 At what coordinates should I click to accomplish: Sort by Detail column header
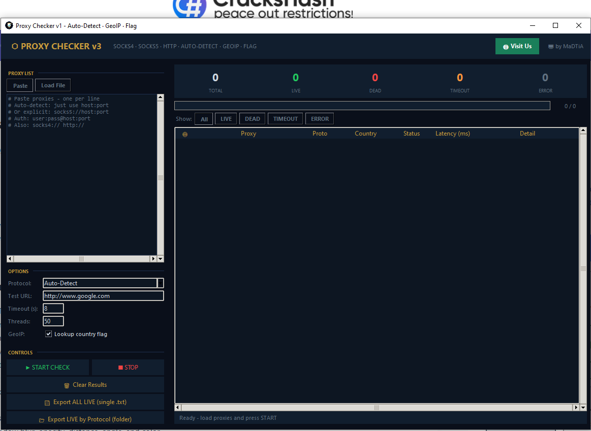click(x=527, y=134)
